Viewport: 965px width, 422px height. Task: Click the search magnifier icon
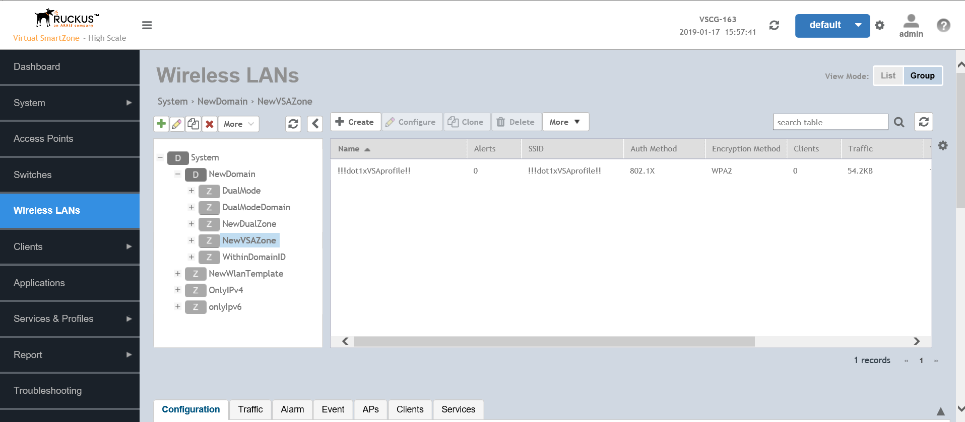(899, 122)
